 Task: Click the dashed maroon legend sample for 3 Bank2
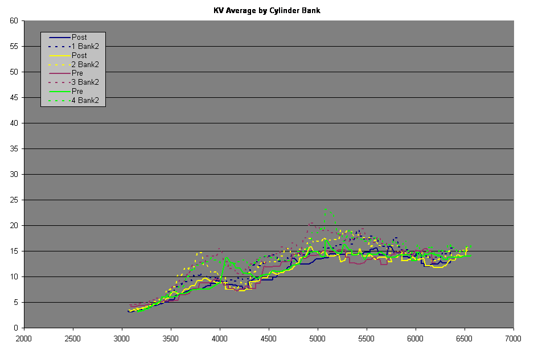[60, 82]
